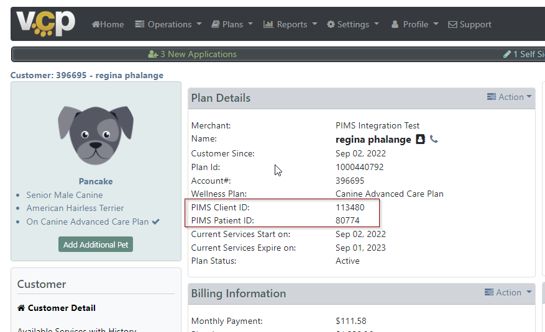Expand the Reports dropdown caret
This screenshot has height=332, width=545.
(x=314, y=24)
